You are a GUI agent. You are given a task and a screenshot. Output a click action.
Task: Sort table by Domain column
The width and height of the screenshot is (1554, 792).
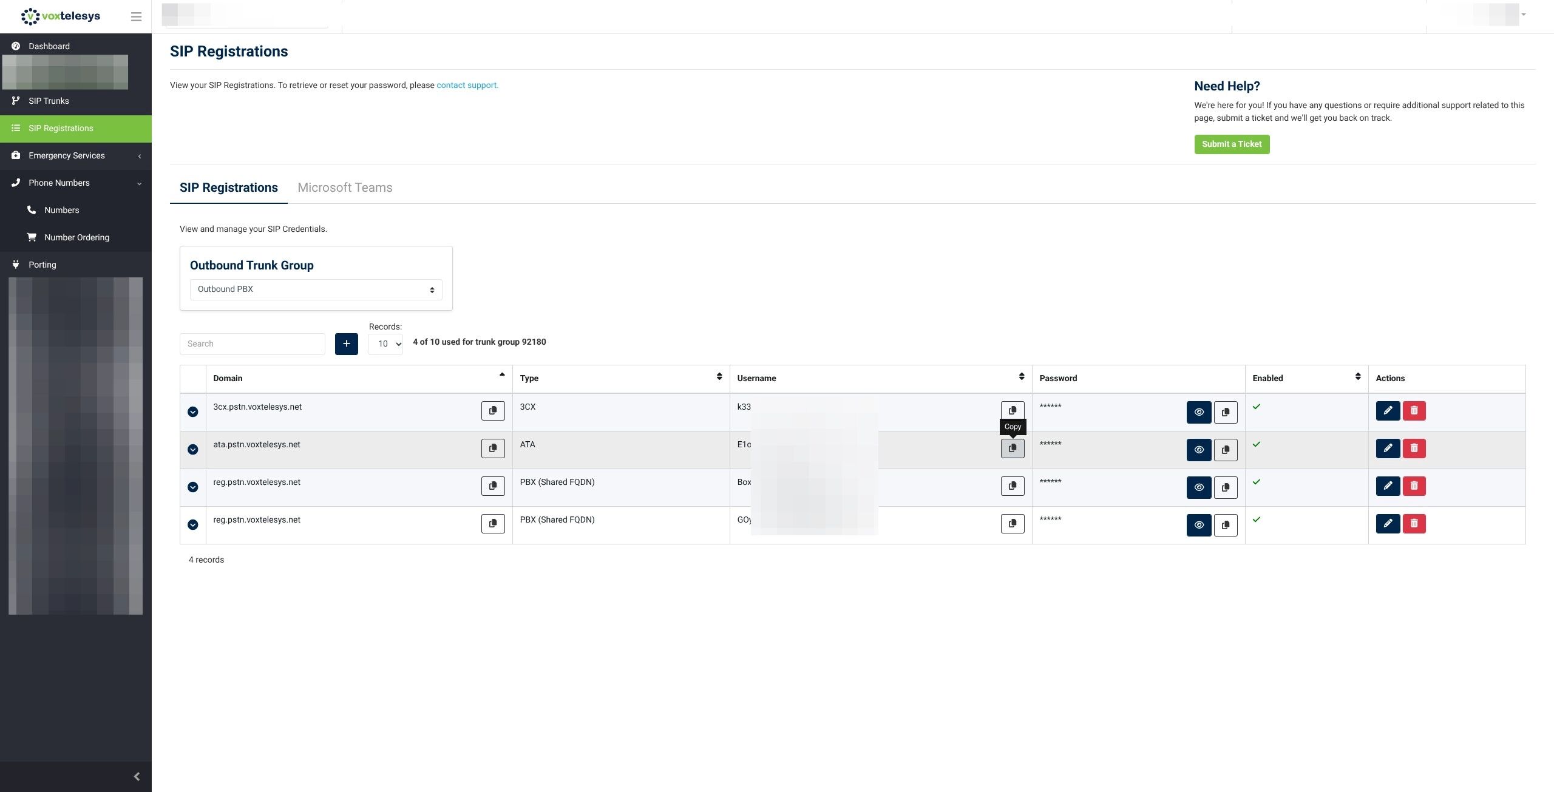tap(359, 378)
